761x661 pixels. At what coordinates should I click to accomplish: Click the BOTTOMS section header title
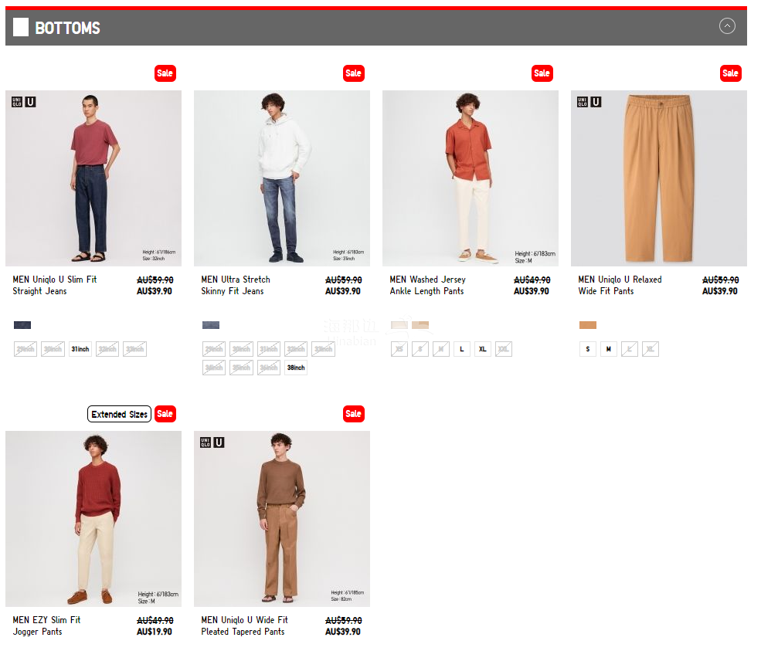67,28
